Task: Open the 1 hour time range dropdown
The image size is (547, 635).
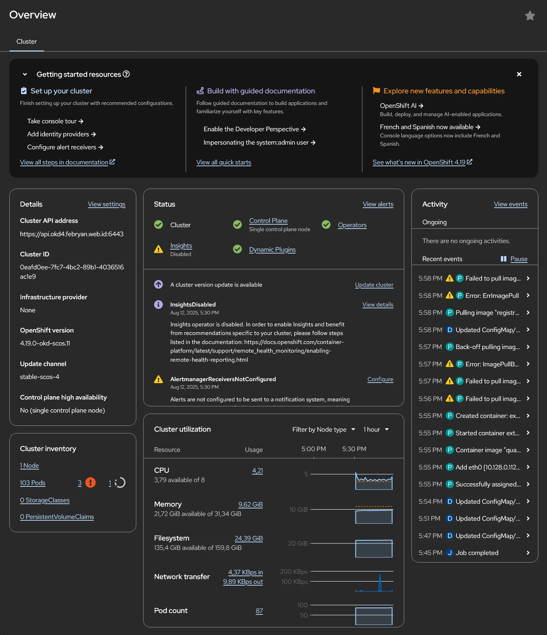Action: point(376,429)
